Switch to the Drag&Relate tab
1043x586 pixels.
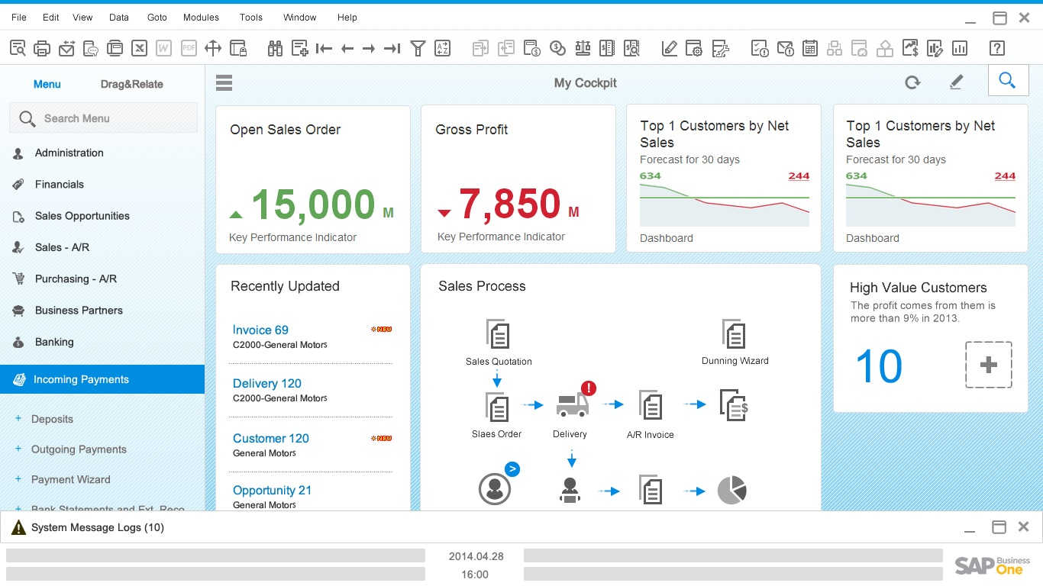(x=131, y=84)
